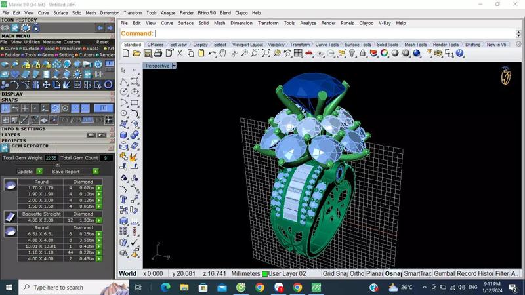Expand the 1.90 X 1.90 gem row arrow
Viewport: 525px width, 295px height.
click(99, 194)
